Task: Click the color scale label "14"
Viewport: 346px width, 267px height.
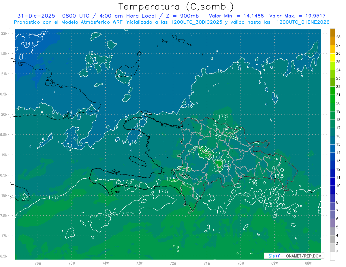Action: pyautogui.click(x=339, y=153)
